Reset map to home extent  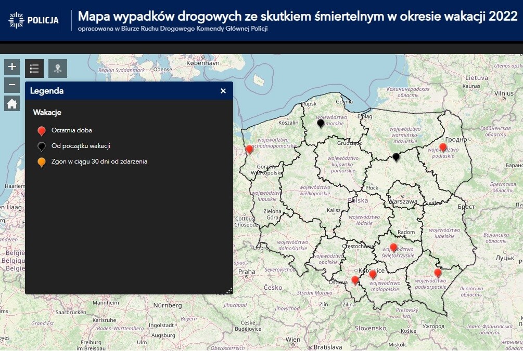pos(12,103)
